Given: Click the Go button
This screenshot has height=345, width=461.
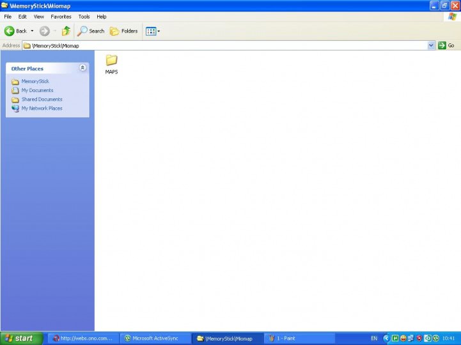Looking at the screenshot, I should [x=446, y=45].
